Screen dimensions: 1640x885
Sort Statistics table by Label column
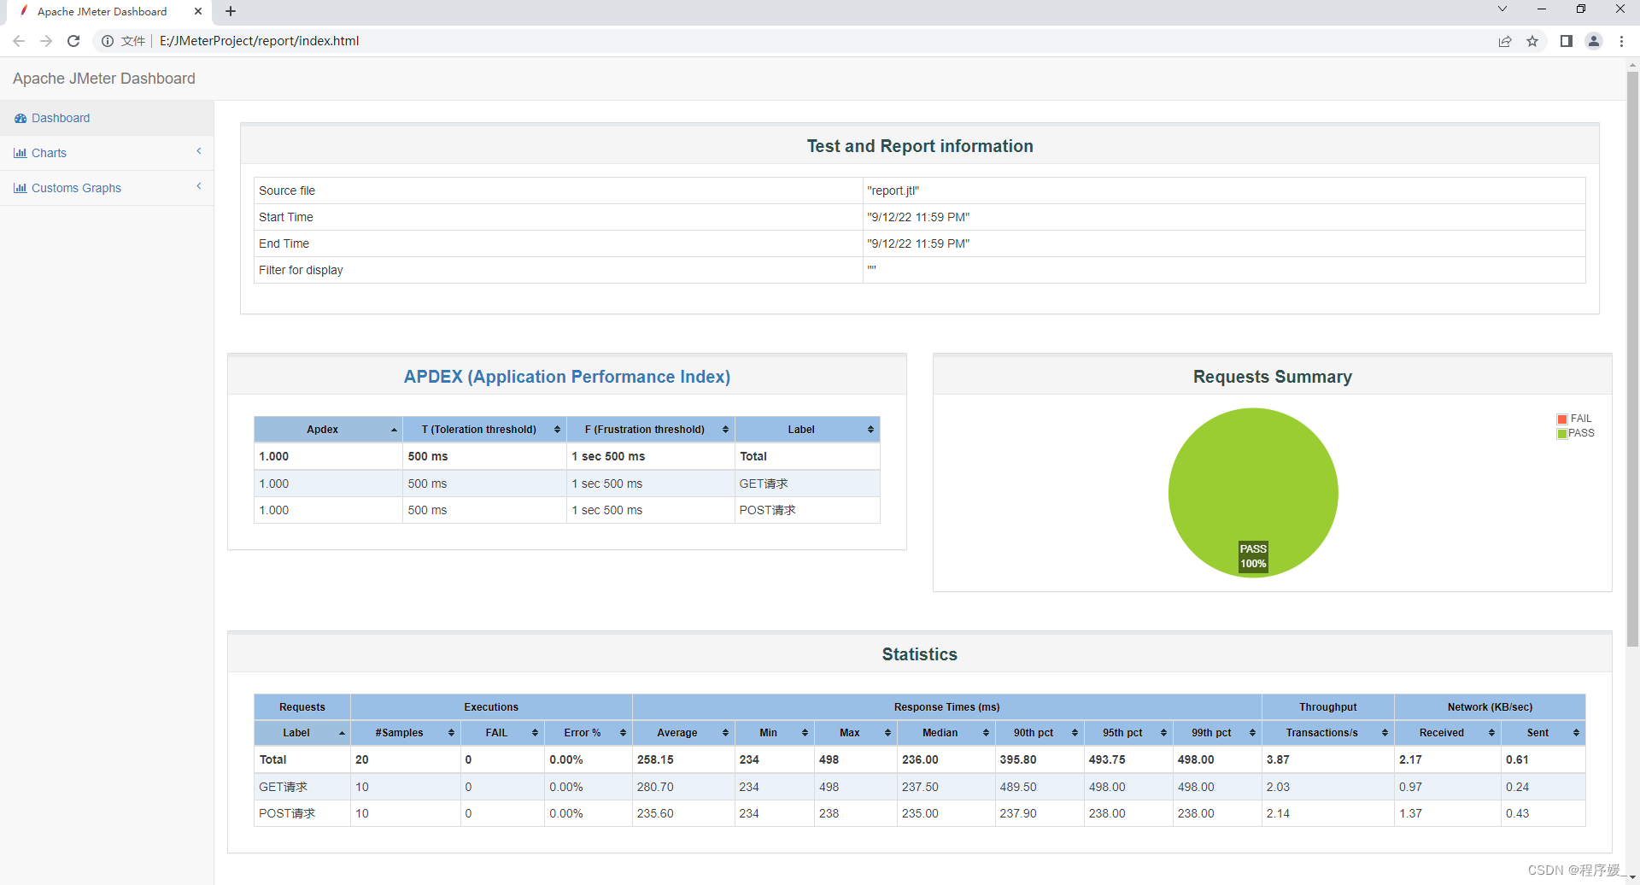pos(302,733)
